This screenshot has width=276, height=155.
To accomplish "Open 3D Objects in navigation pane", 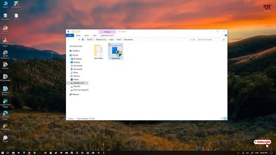I will [78, 59].
